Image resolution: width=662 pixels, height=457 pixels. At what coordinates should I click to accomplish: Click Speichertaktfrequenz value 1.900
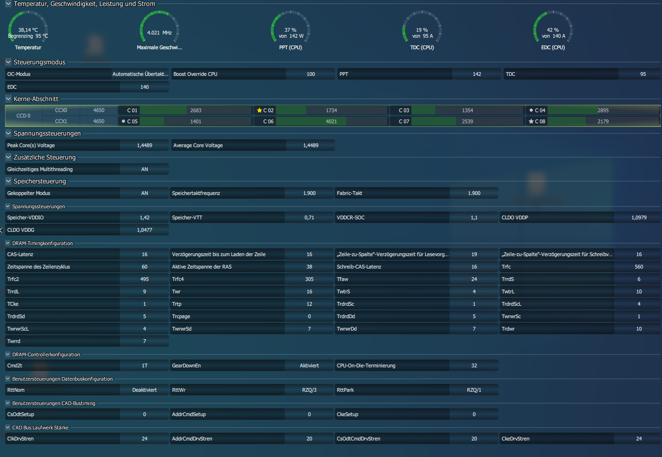pyautogui.click(x=309, y=193)
